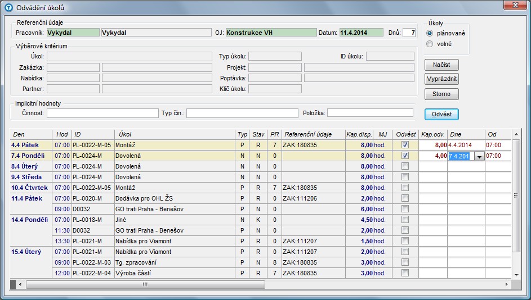This screenshot has height=300, width=531.
Task: Click the Odvést column header
Action: (405, 134)
